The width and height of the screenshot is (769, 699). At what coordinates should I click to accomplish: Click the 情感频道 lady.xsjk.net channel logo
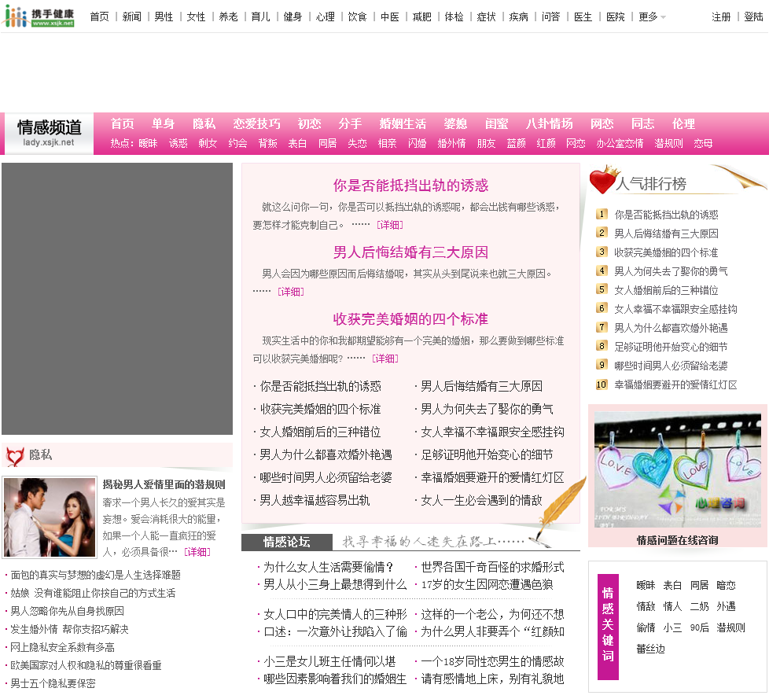click(49, 133)
